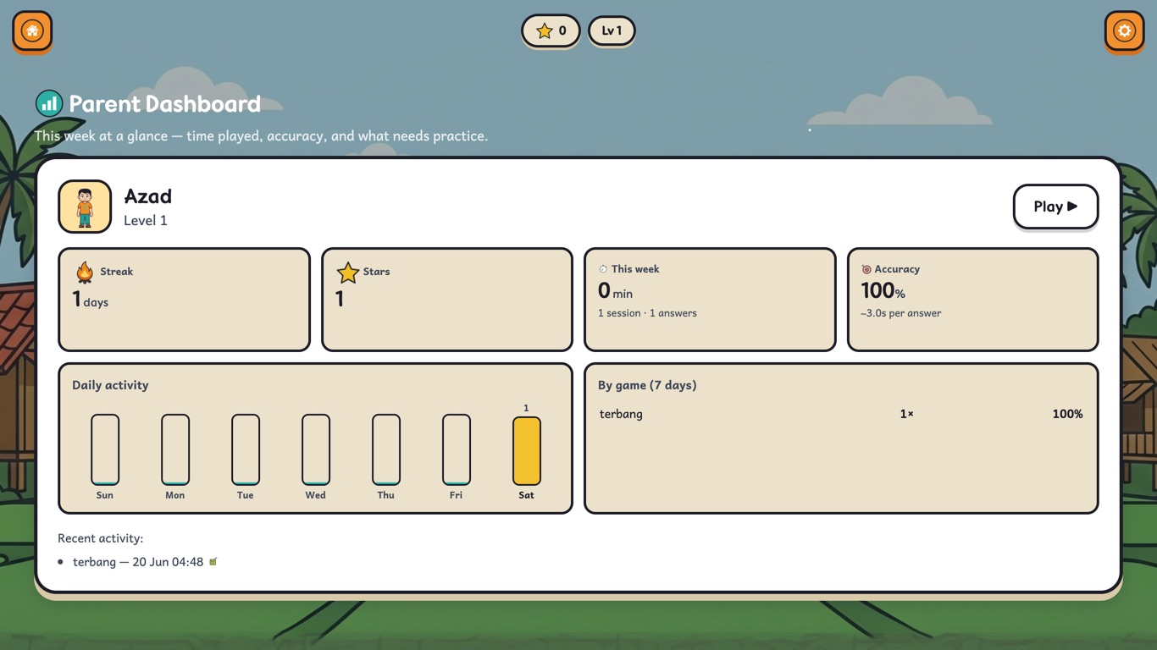Click the Streak flame icon
The height and width of the screenshot is (650, 1157).
click(85, 272)
